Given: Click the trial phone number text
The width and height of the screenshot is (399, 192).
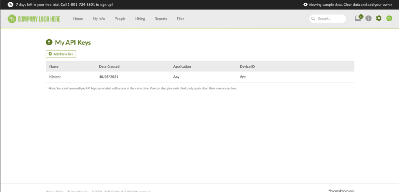Looking at the screenshot, I should pos(81,5).
